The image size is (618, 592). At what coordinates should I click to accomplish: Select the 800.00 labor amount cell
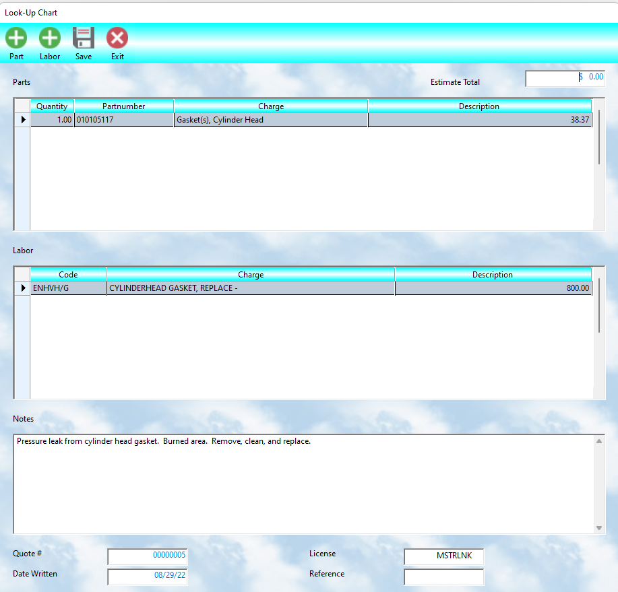493,288
